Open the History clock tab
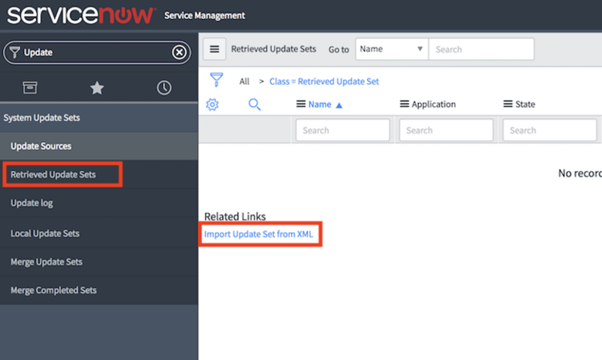This screenshot has width=602, height=360. (164, 88)
